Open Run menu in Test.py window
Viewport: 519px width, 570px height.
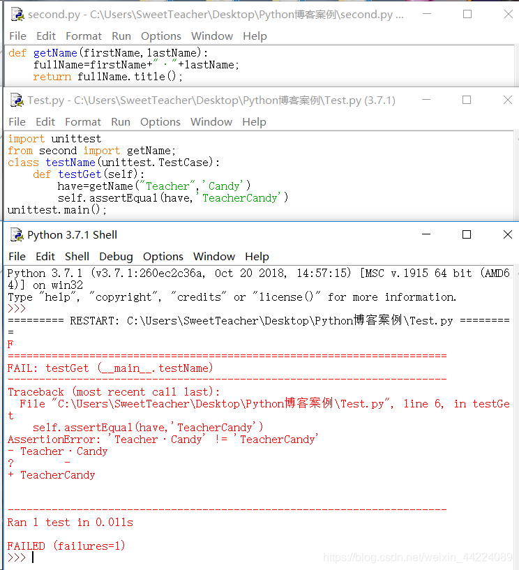coord(121,122)
